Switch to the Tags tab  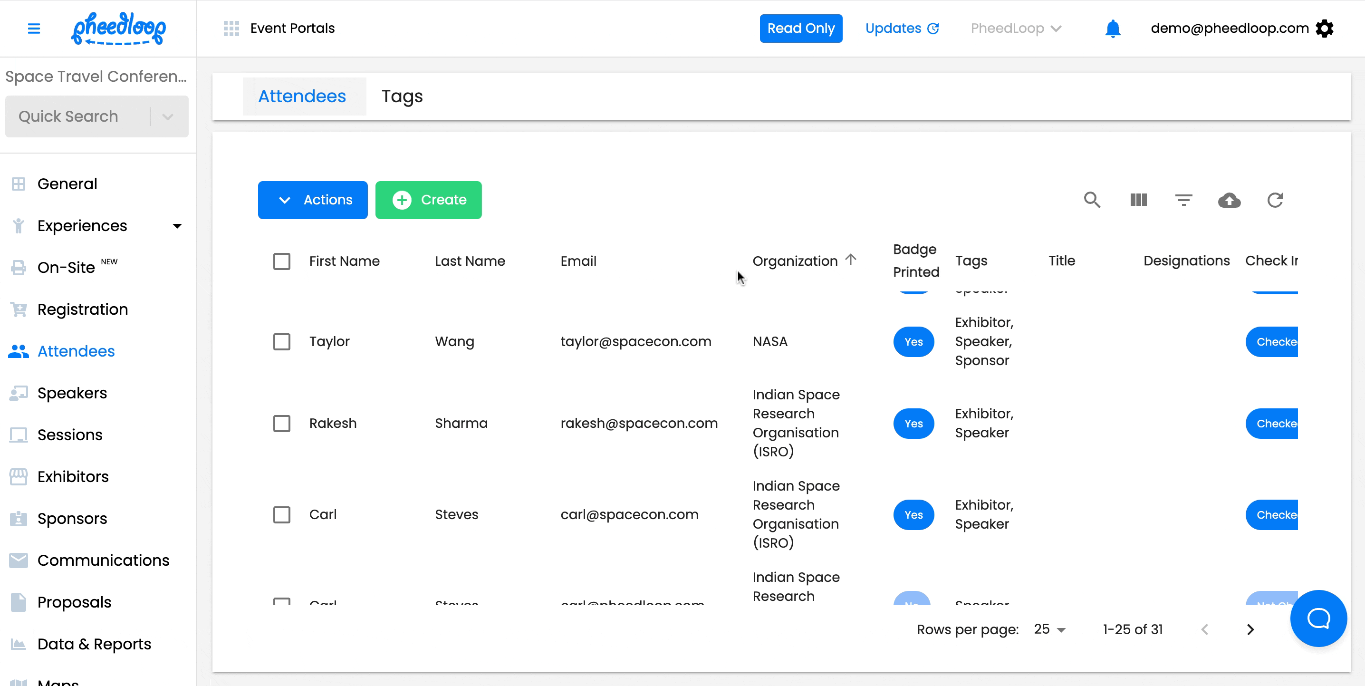tap(402, 97)
